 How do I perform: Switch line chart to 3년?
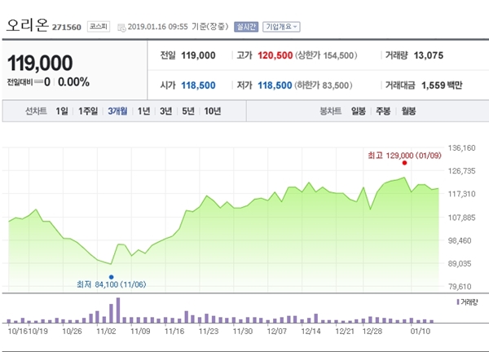tap(166, 111)
